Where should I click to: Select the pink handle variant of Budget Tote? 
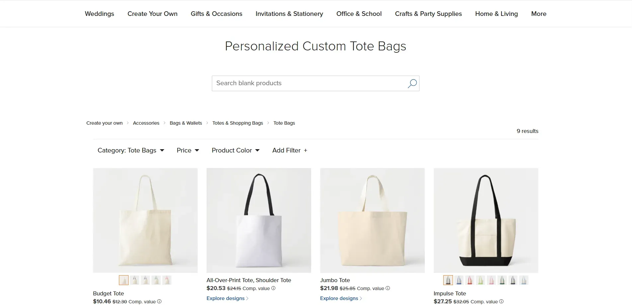pyautogui.click(x=167, y=280)
